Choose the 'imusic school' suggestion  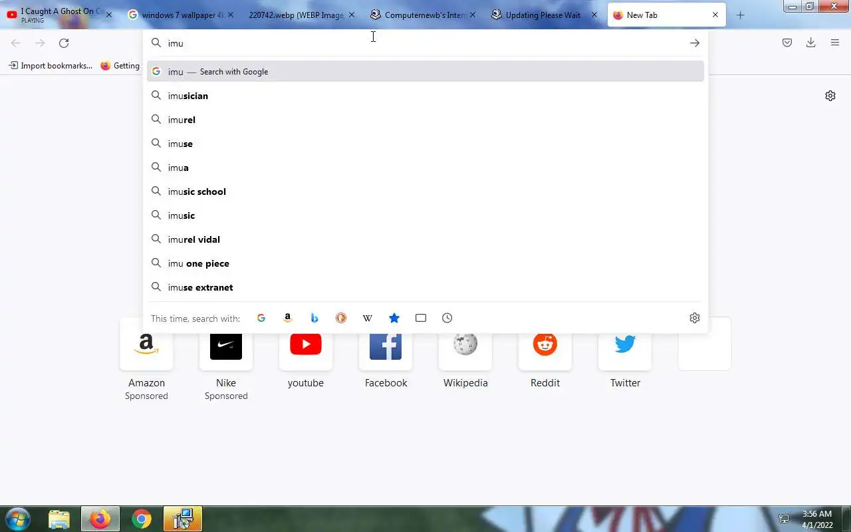coord(425,192)
